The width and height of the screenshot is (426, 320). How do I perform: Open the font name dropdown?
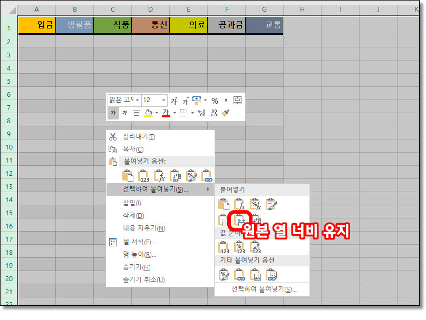coord(138,100)
